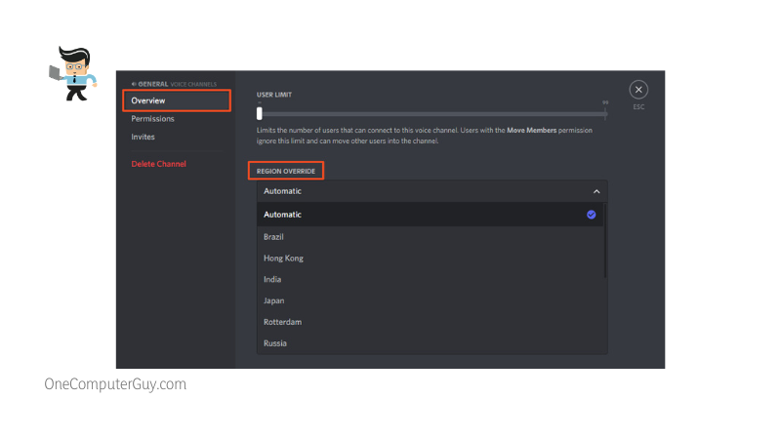The image size is (781, 439).
Task: Select the Automatic region option
Action: pos(430,215)
